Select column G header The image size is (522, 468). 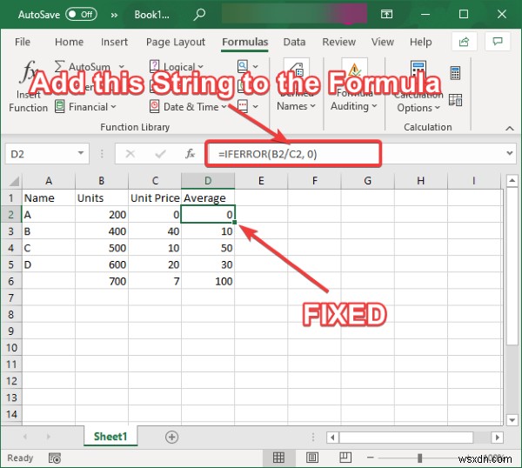[367, 181]
